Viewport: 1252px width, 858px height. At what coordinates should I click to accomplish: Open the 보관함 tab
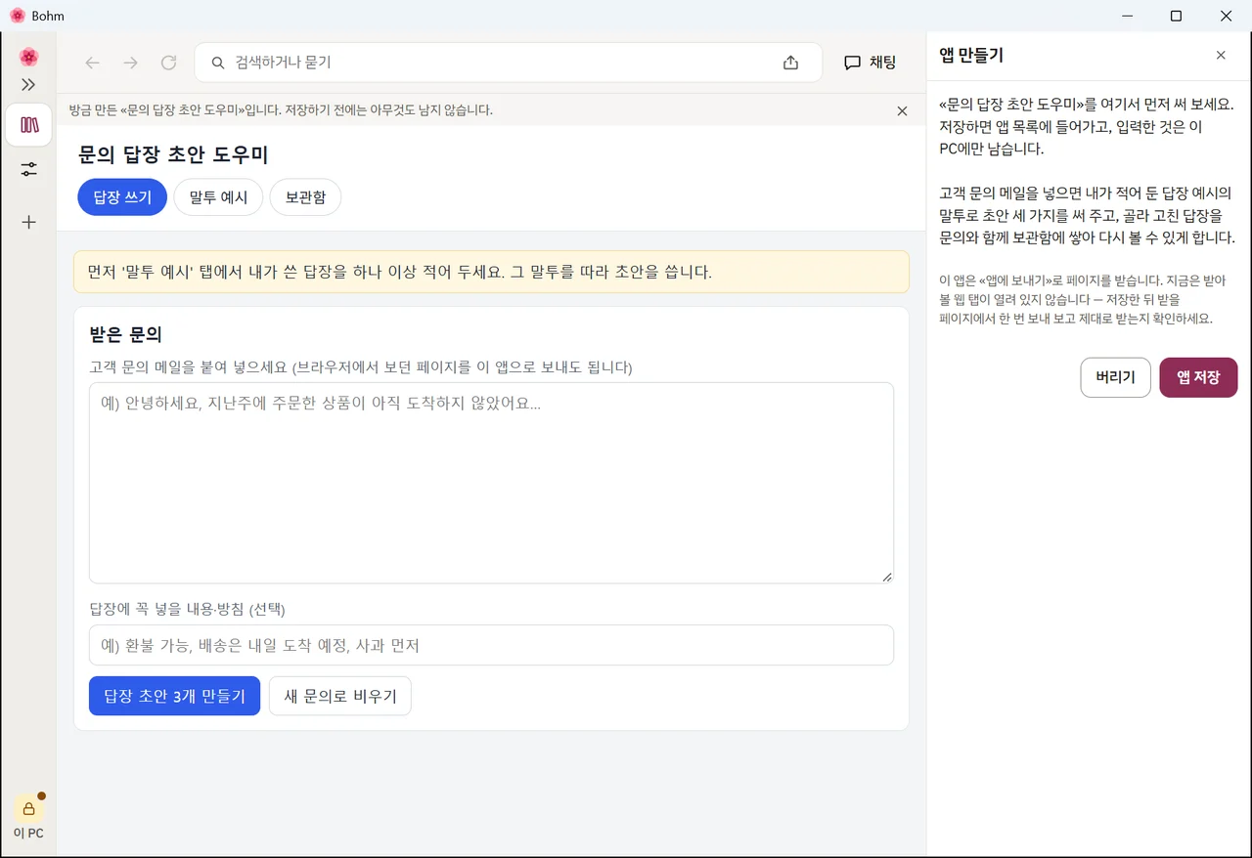[x=305, y=197]
